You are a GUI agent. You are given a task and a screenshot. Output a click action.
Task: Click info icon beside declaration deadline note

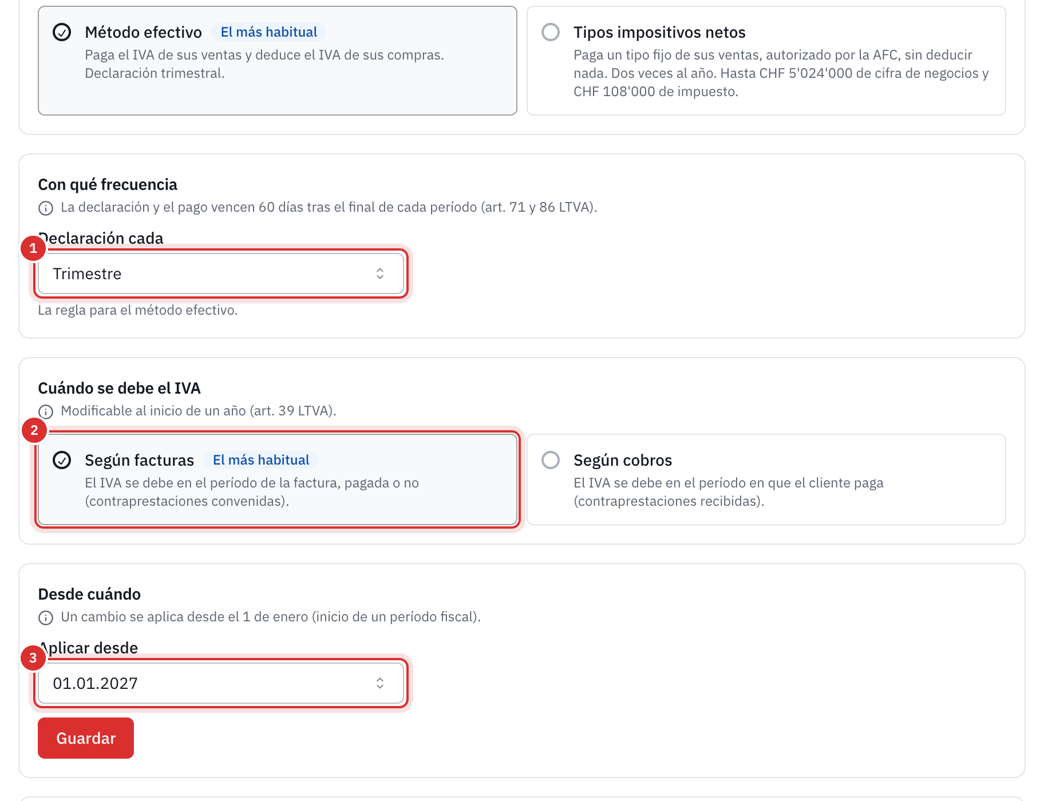[46, 208]
